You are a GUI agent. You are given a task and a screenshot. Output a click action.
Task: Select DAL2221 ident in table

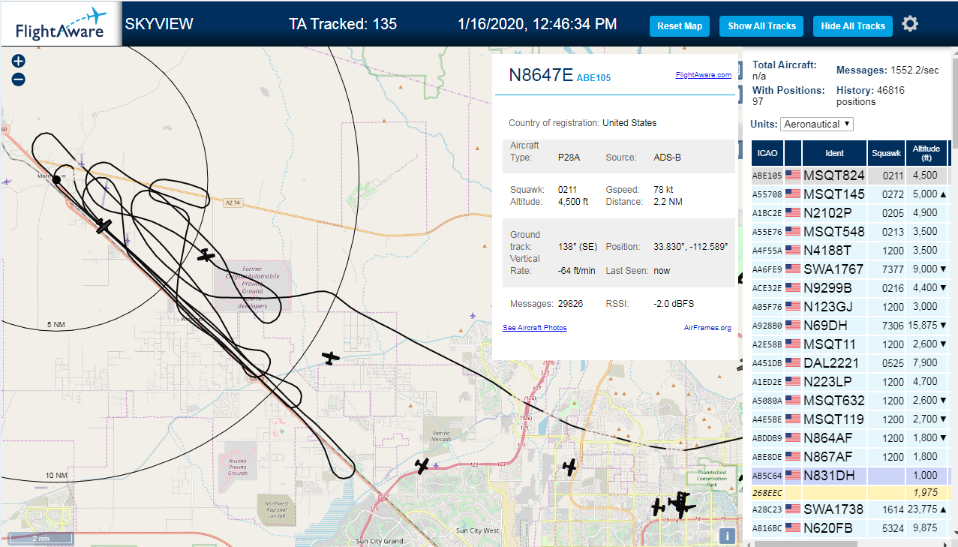pyautogui.click(x=833, y=363)
